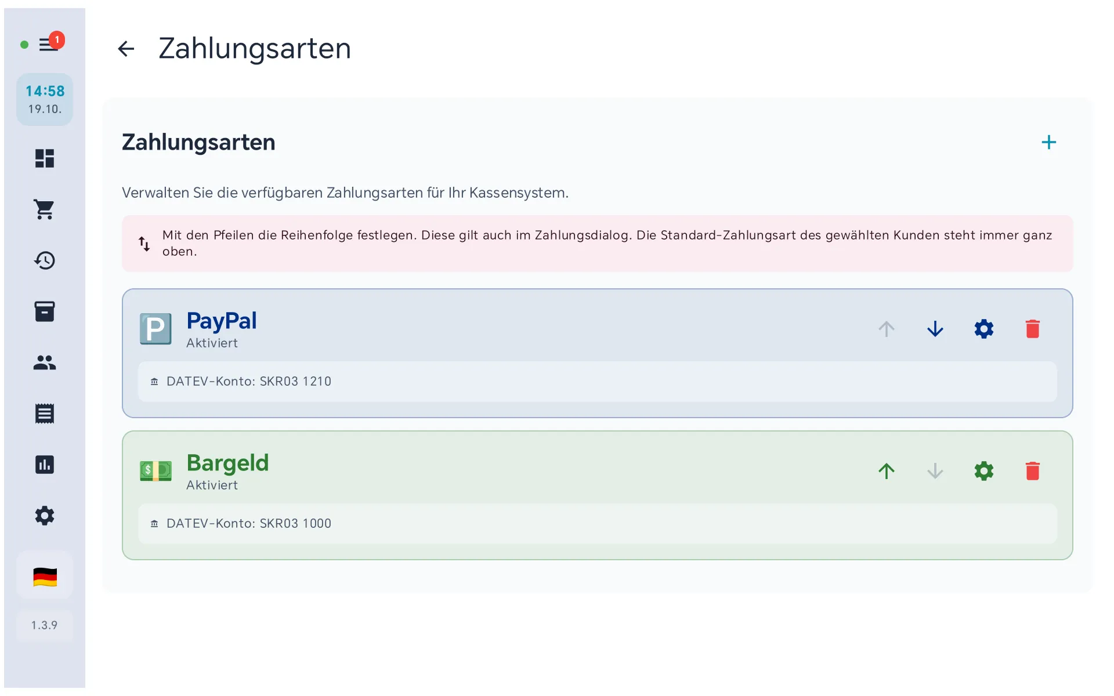1114x696 pixels.
Task: Click the Aktiviert status under PayPal
Action: tap(212, 343)
